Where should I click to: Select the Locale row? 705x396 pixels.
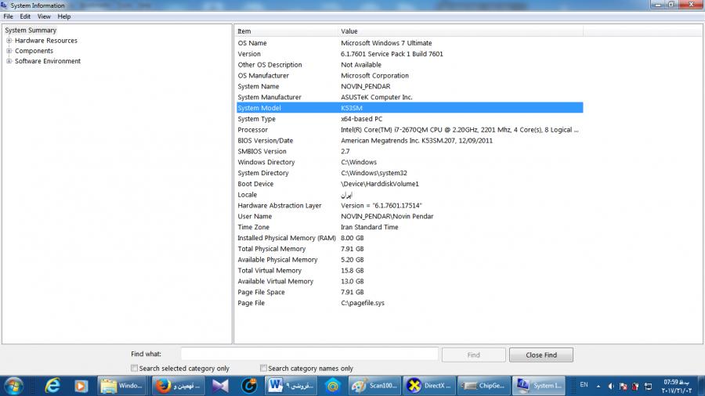[x=410, y=195]
